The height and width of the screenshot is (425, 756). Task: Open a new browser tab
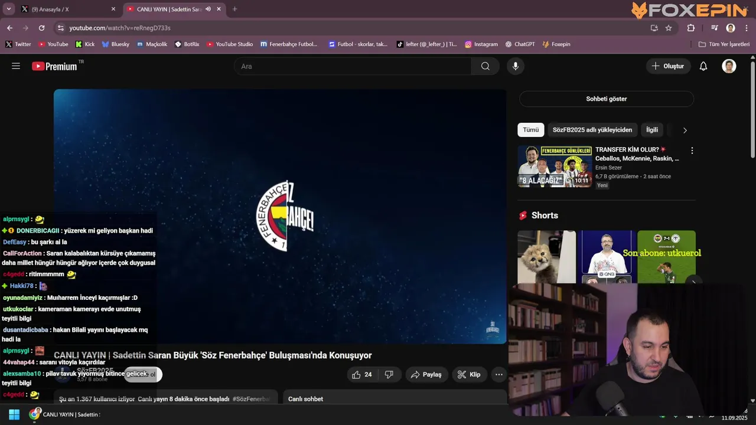click(x=234, y=9)
